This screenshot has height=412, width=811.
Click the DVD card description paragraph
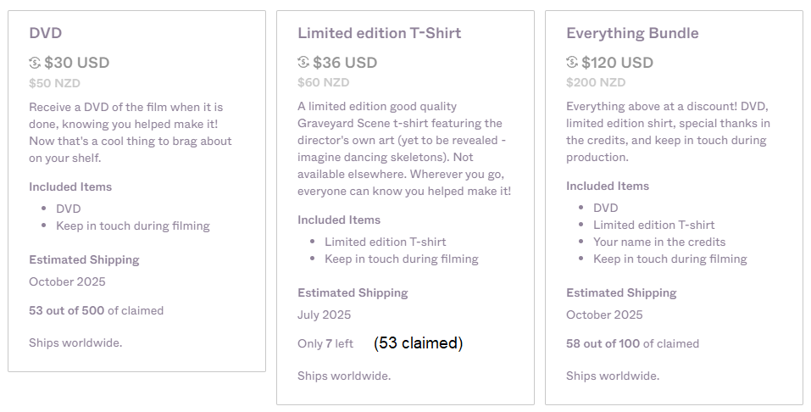[131, 132]
